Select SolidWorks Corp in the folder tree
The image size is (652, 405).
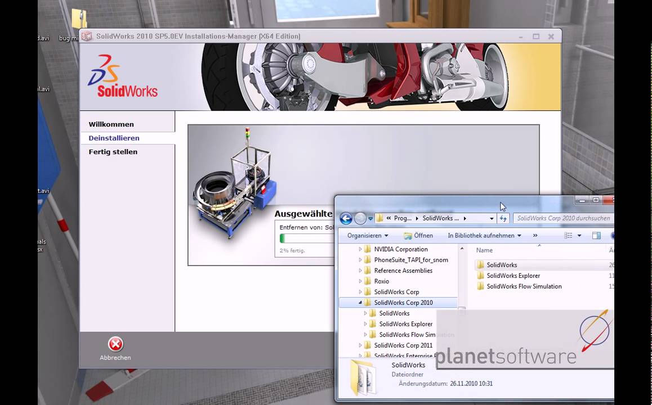tap(396, 292)
